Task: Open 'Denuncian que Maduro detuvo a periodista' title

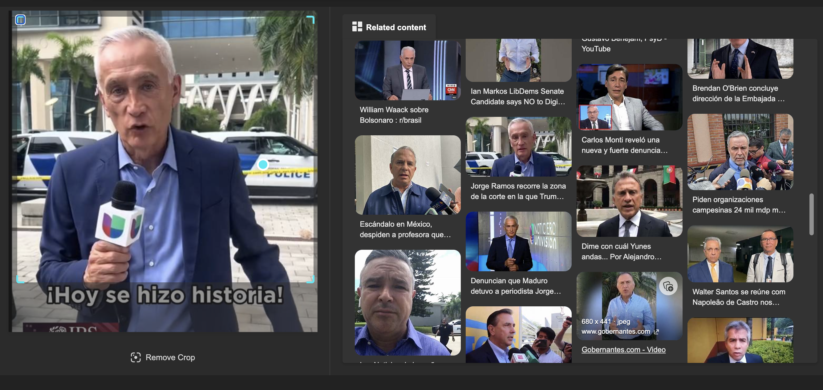Action: [x=515, y=286]
